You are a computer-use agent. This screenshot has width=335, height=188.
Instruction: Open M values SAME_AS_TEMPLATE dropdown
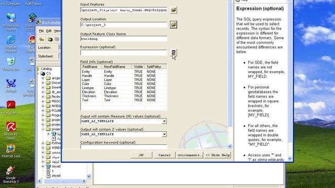[164, 121]
